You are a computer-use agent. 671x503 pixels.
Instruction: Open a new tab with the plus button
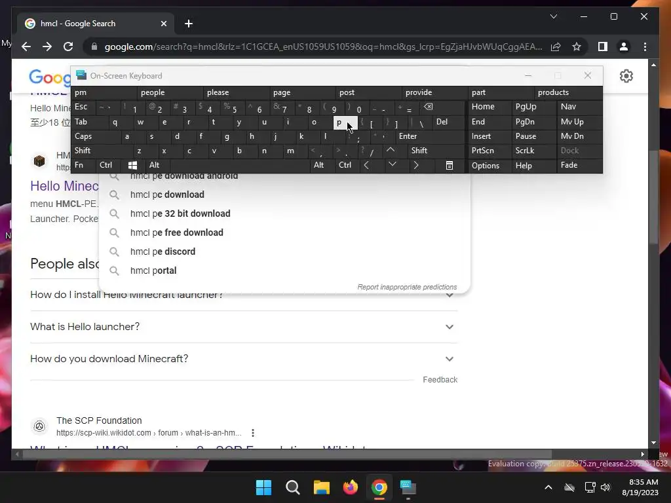click(189, 24)
